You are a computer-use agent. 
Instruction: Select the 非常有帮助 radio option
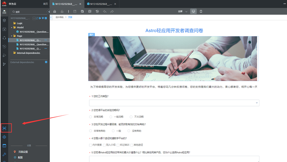point(91,131)
